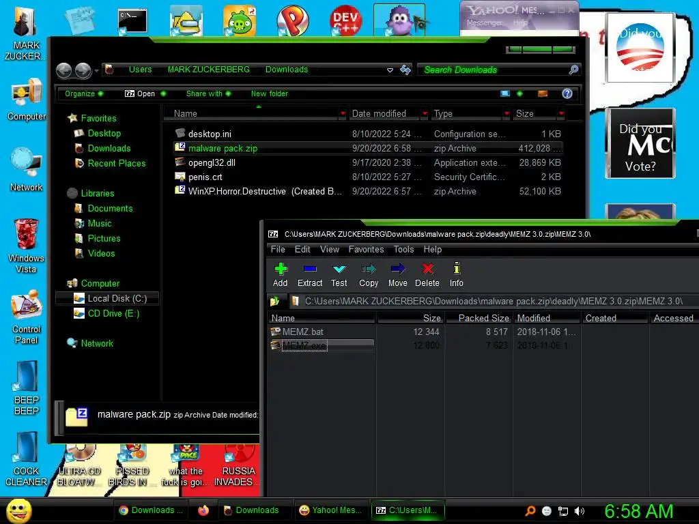Open the Control Panel desktop icon

point(27,317)
